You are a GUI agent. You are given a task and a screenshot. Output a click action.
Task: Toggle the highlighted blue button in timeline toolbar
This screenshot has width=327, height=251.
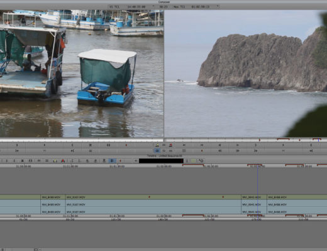click(x=112, y=161)
